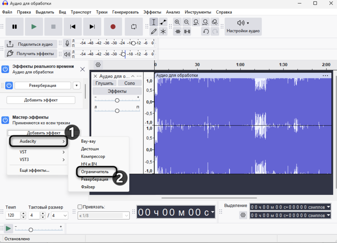
Task: Collapse the track with chevron icon
Action: tap(133, 76)
